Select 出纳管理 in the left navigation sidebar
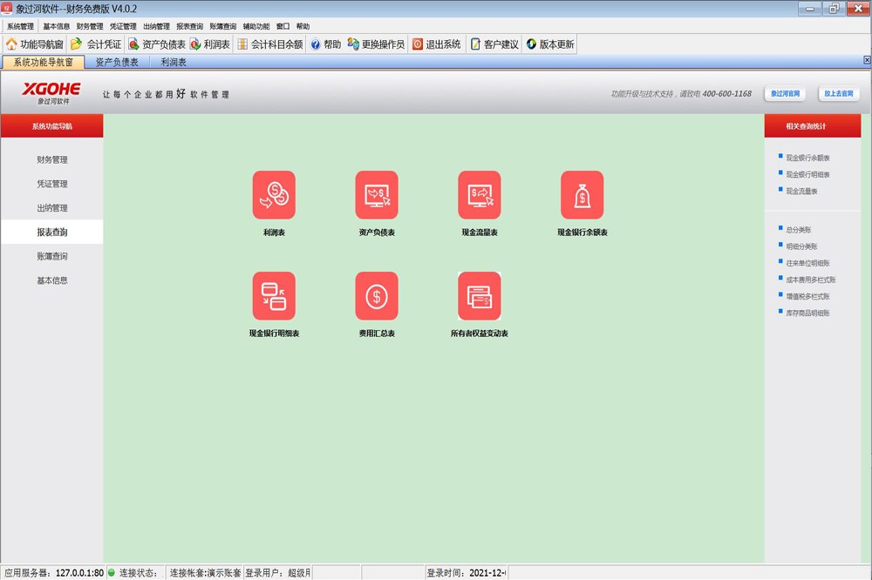The width and height of the screenshot is (872, 580). point(52,208)
